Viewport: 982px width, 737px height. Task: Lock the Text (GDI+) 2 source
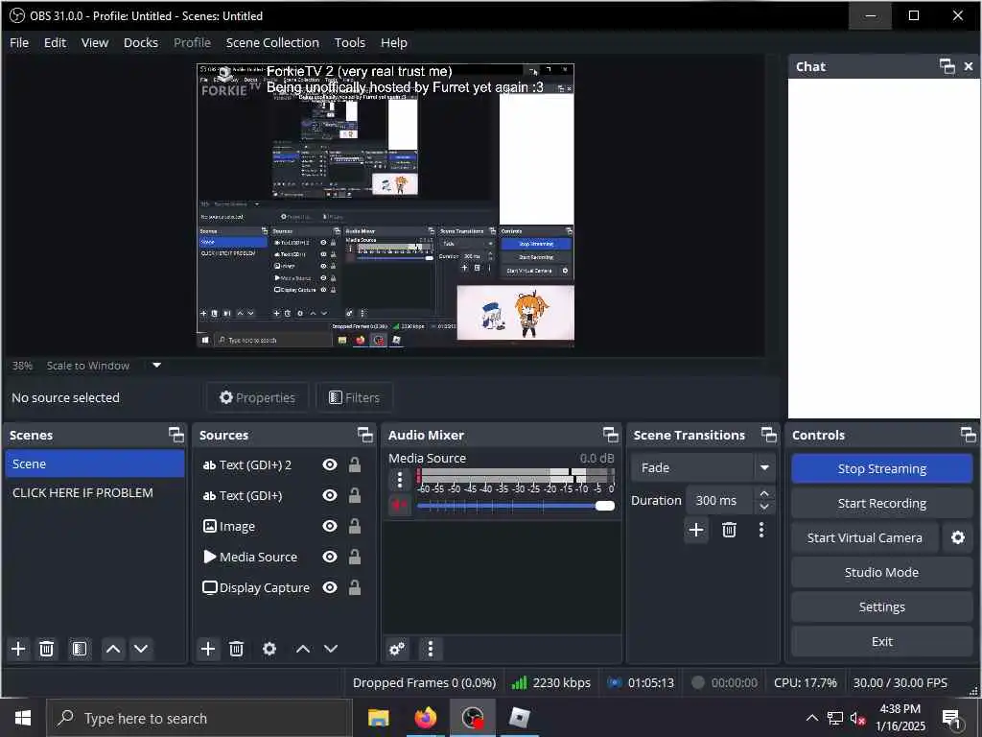point(355,464)
